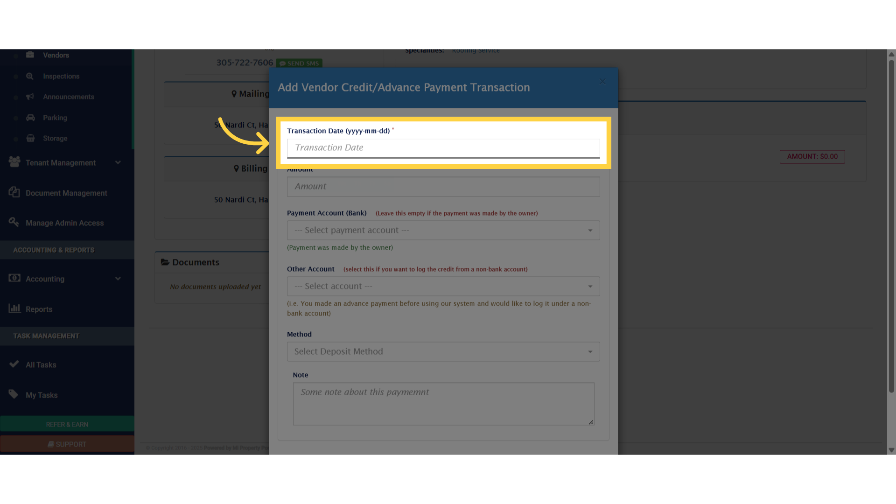Open Inspections in the sidebar
Image resolution: width=896 pixels, height=504 pixels.
61,76
